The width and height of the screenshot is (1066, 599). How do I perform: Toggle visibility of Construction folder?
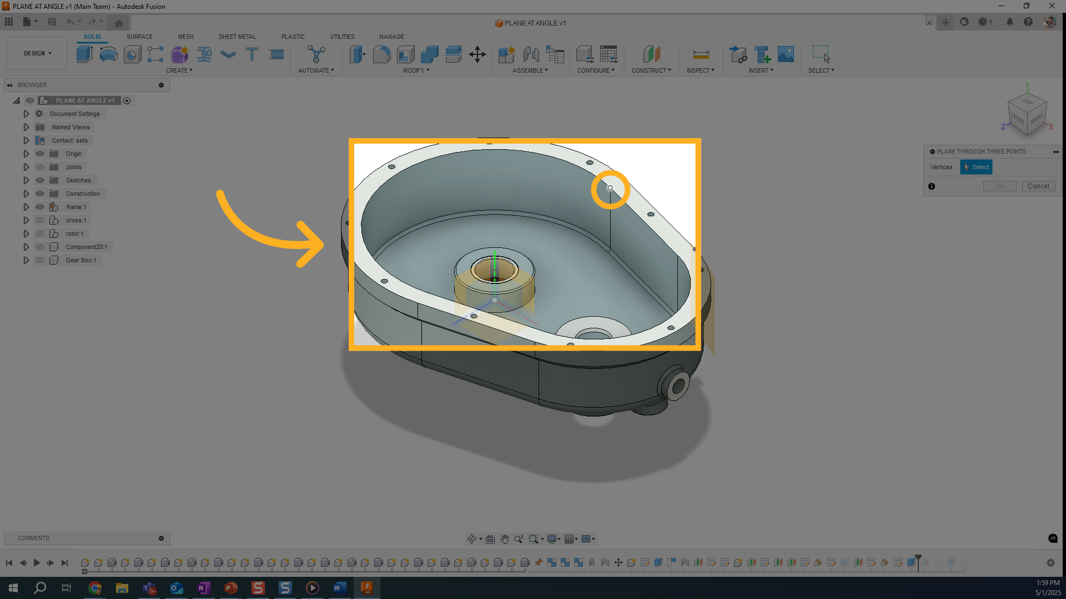40,194
